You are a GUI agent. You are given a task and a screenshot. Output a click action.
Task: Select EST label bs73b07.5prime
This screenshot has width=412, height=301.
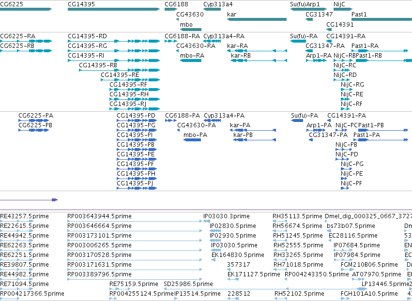pyautogui.click(x=351, y=226)
